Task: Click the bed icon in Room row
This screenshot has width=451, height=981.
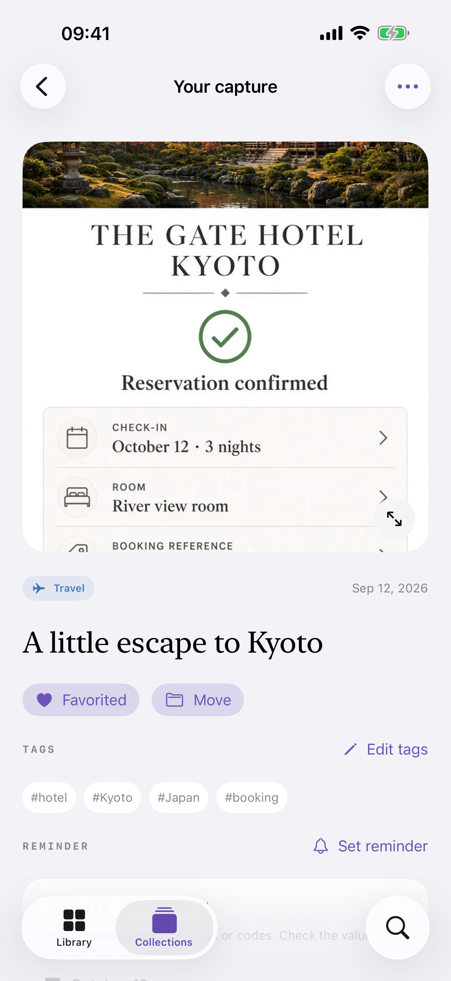Action: pyautogui.click(x=77, y=497)
